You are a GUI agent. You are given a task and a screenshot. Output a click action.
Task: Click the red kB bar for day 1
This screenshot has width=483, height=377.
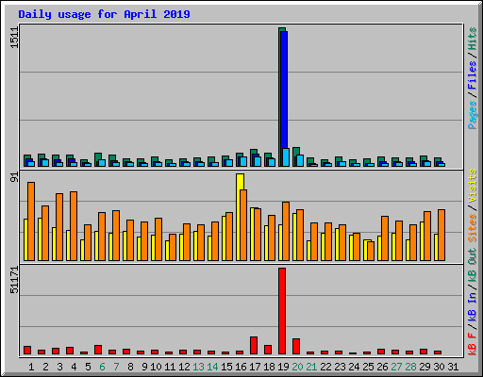point(27,351)
